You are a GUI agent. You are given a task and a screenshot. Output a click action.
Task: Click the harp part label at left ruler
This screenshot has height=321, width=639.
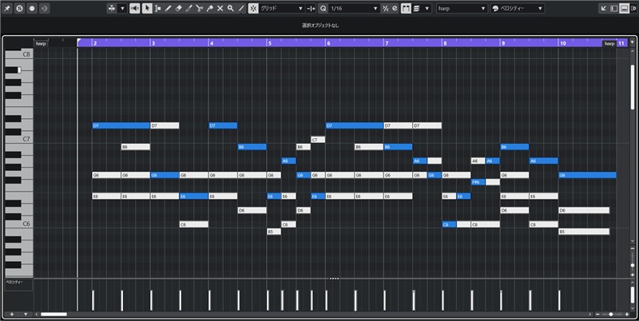click(x=41, y=43)
